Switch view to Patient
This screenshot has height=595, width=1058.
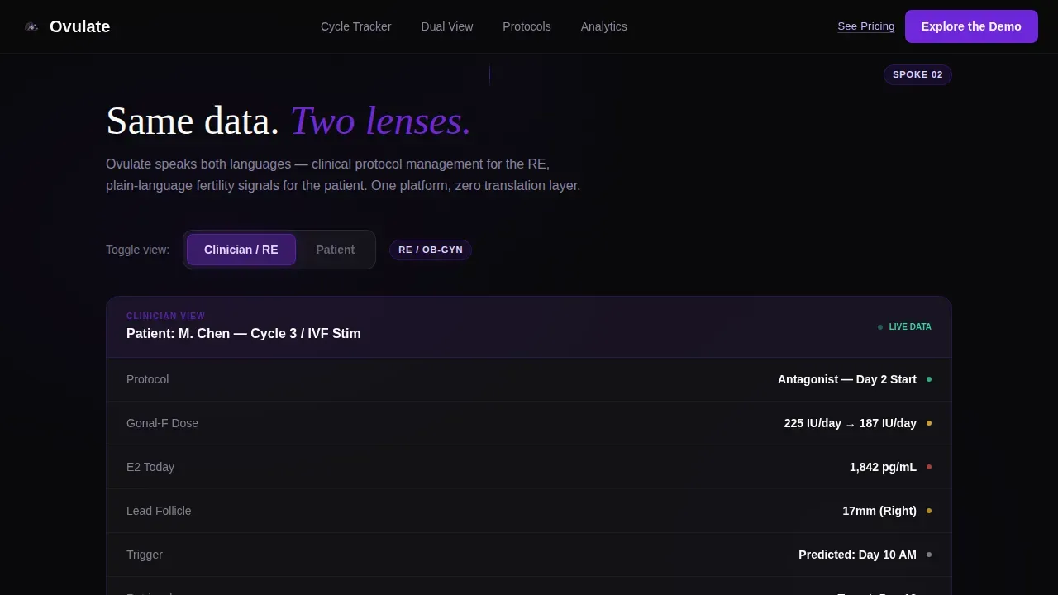click(335, 250)
